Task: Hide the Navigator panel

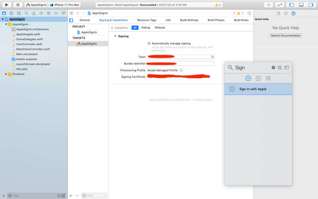Action: coord(291,5)
